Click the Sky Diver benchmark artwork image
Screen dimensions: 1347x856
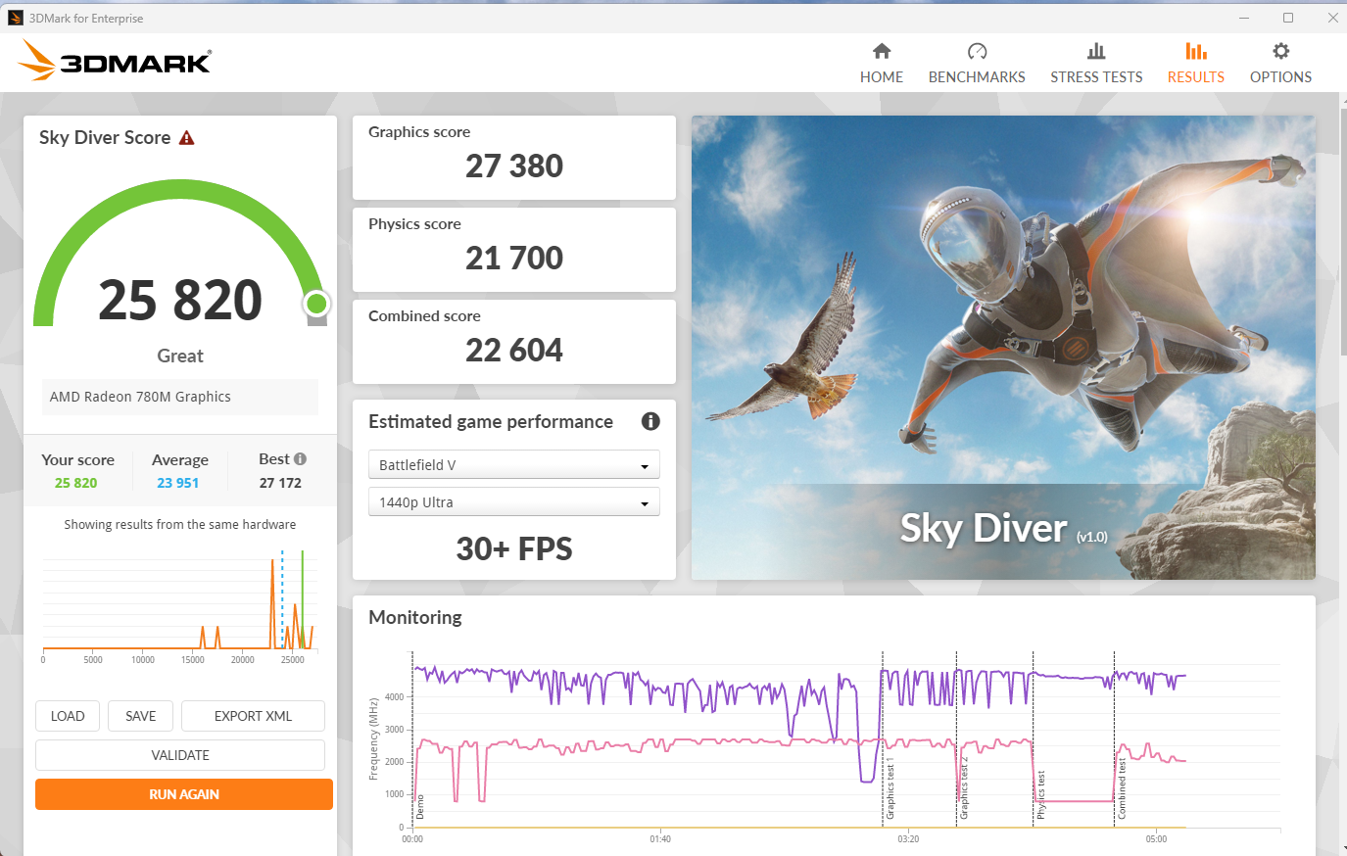[1003, 348]
